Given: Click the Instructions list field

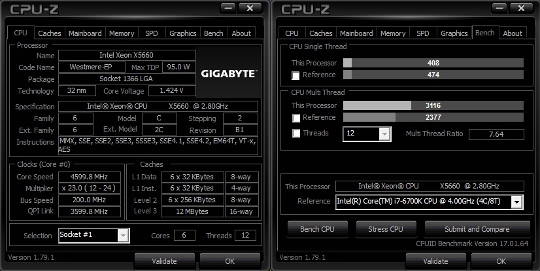Looking at the screenshot, I should pyautogui.click(x=158, y=145).
